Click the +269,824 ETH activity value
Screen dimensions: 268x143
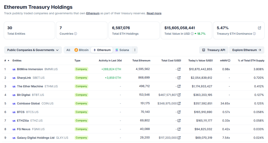click(x=111, y=69)
